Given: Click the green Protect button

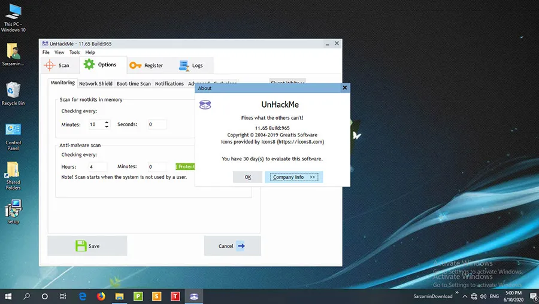Looking at the screenshot, I should coord(185,166).
